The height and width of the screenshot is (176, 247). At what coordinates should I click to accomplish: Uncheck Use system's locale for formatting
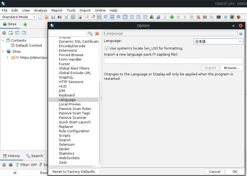pos(107,48)
